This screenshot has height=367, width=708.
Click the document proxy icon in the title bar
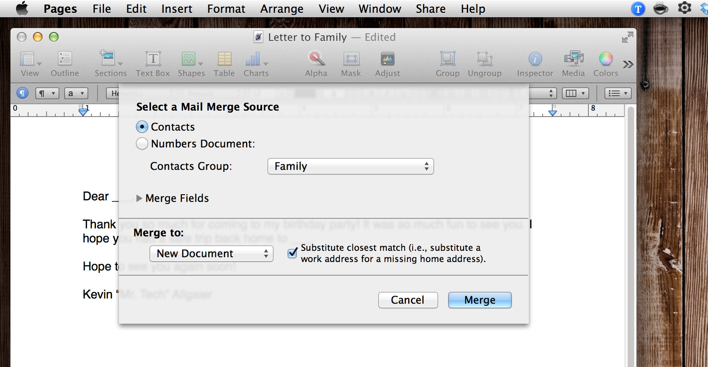[x=259, y=37]
